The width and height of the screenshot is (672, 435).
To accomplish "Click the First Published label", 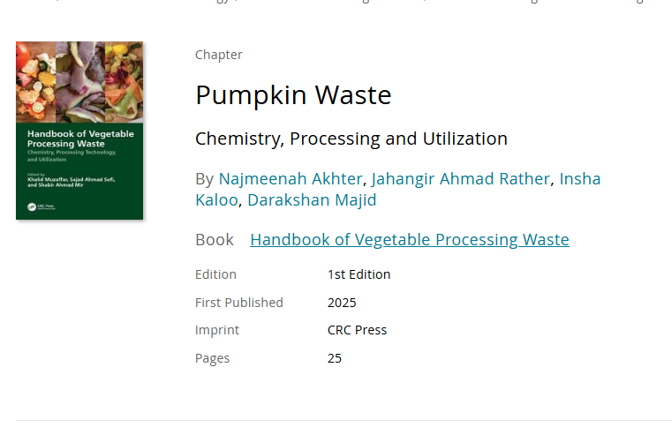I will [239, 303].
